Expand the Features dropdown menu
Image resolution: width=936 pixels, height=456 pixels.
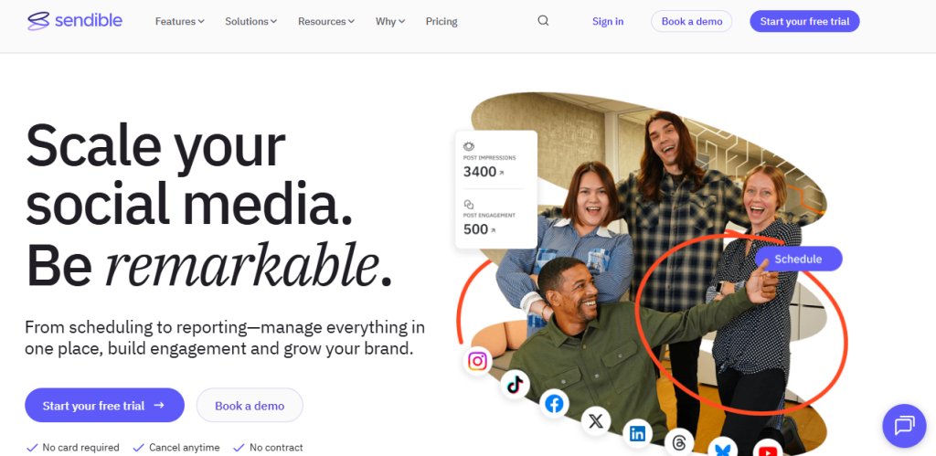click(x=180, y=22)
